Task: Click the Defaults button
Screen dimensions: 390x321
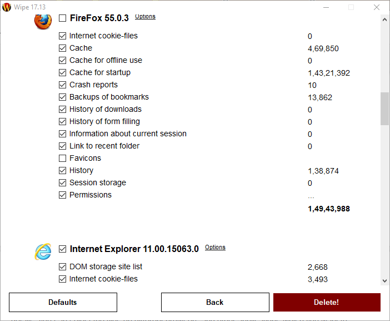Action: 63,302
